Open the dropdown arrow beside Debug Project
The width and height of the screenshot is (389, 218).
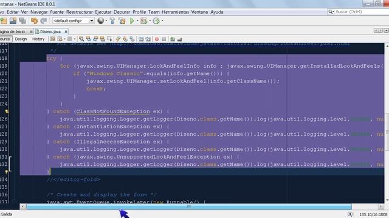point(150,21)
